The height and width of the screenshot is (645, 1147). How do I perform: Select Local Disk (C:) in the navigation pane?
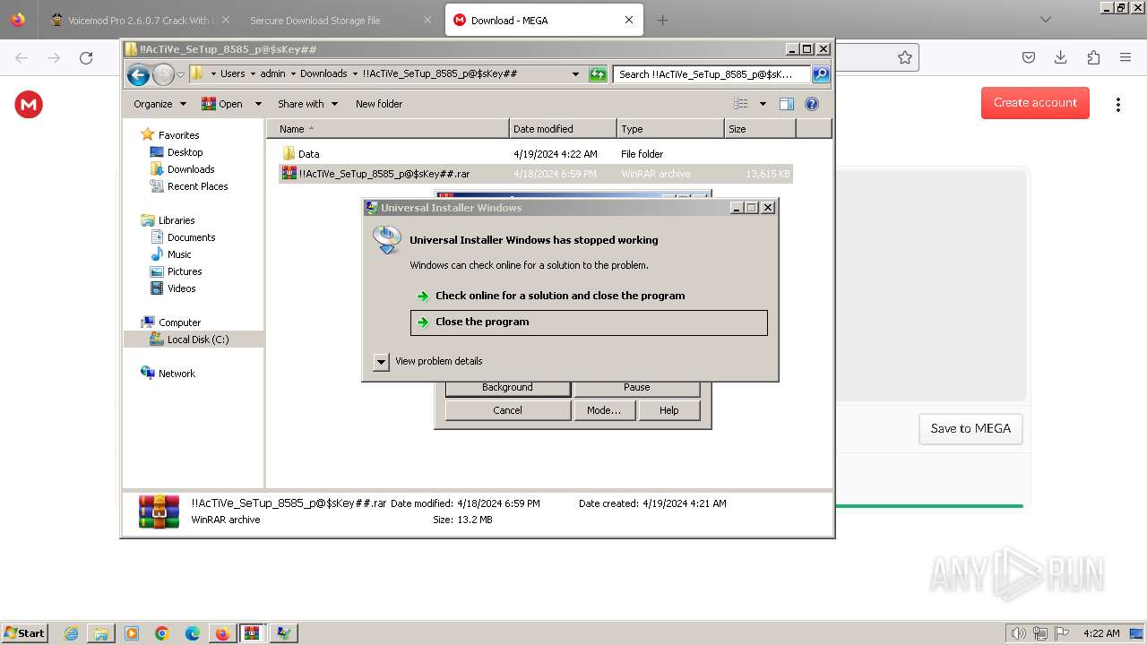197,340
